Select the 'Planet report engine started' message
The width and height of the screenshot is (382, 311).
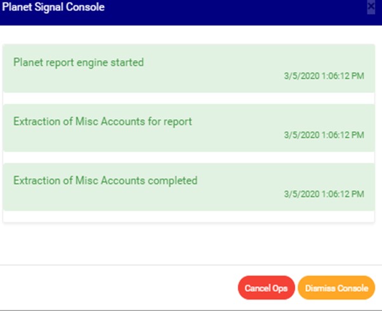coord(79,63)
